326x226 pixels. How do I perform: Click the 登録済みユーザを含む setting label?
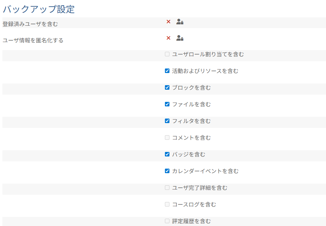tap(30, 24)
